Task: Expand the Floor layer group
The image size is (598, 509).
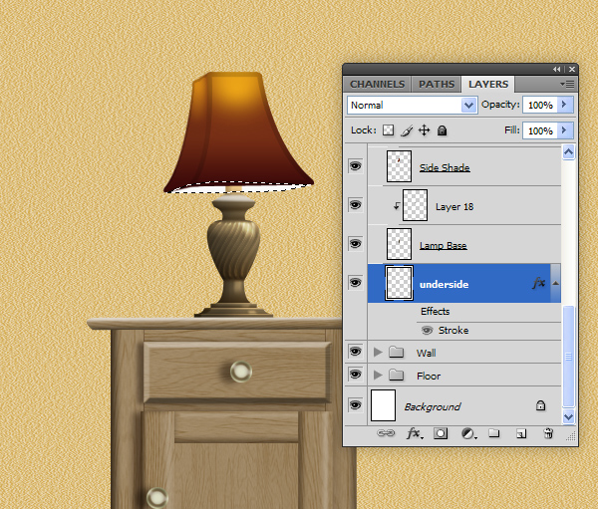Action: click(378, 376)
